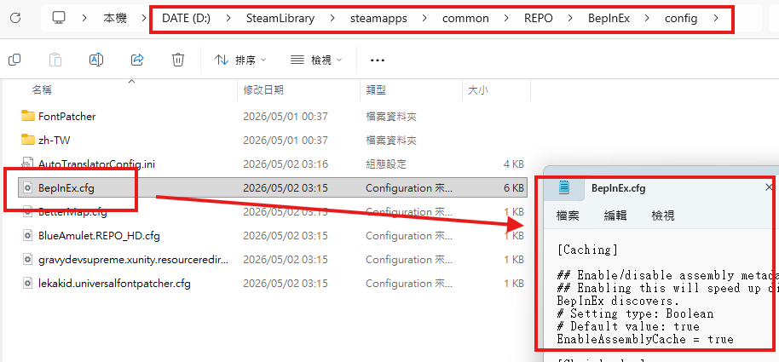Expand the chevron after REPO in the address bar
The image size is (779, 362).
[x=570, y=19]
